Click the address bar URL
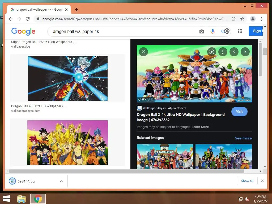Image resolution: width=272 pixels, height=204 pixels. (x=134, y=19)
